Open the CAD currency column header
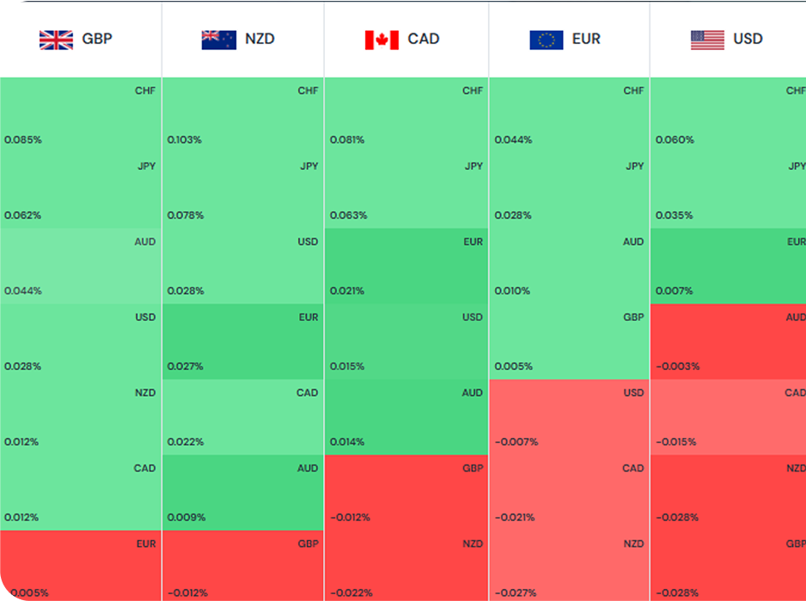The width and height of the screenshot is (806, 601). [x=424, y=39]
